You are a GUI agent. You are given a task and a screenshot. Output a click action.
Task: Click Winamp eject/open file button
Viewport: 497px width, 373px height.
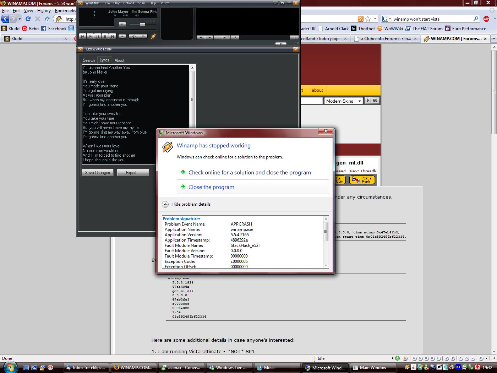click(x=122, y=36)
